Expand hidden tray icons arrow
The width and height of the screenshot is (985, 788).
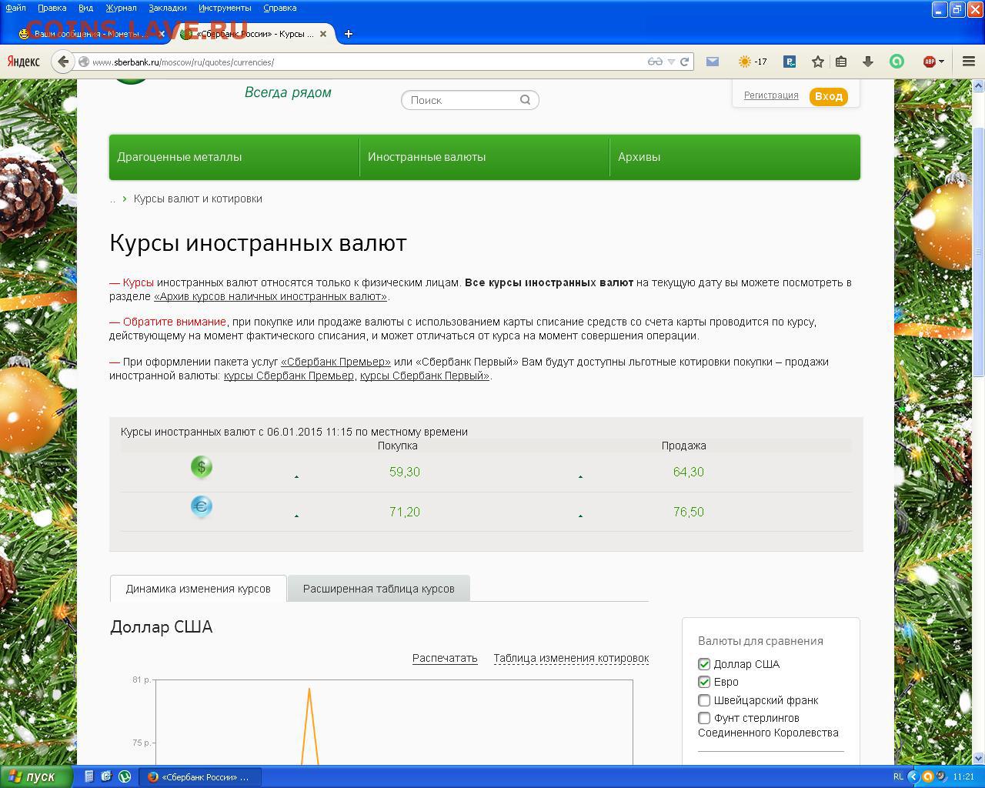tap(914, 776)
